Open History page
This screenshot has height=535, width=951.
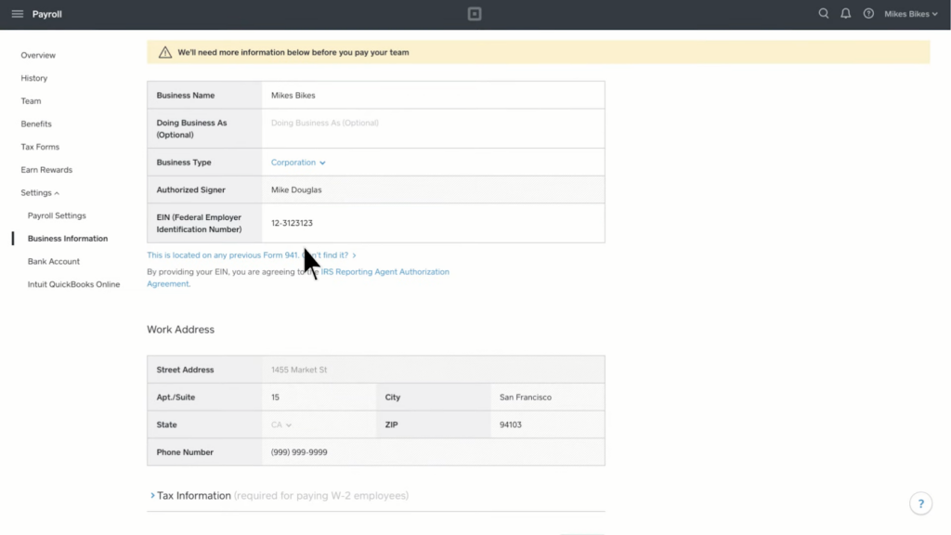click(34, 78)
